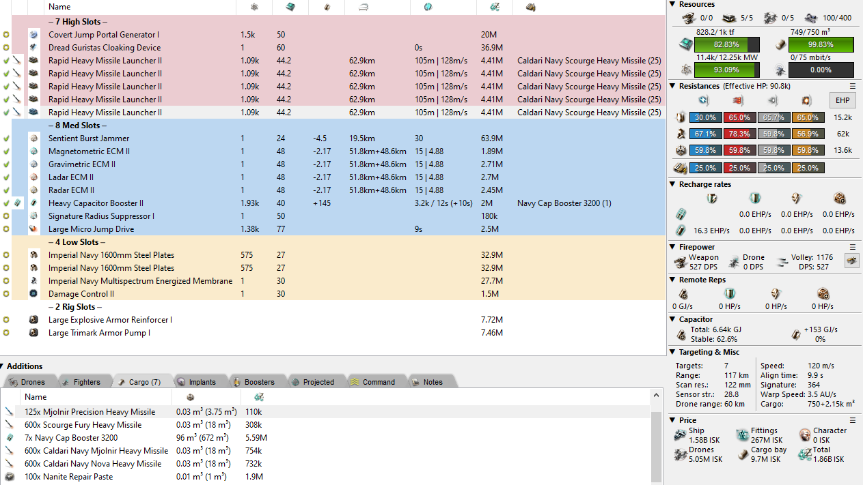Click the powergrid usage bar showing 93.09%

726,70
